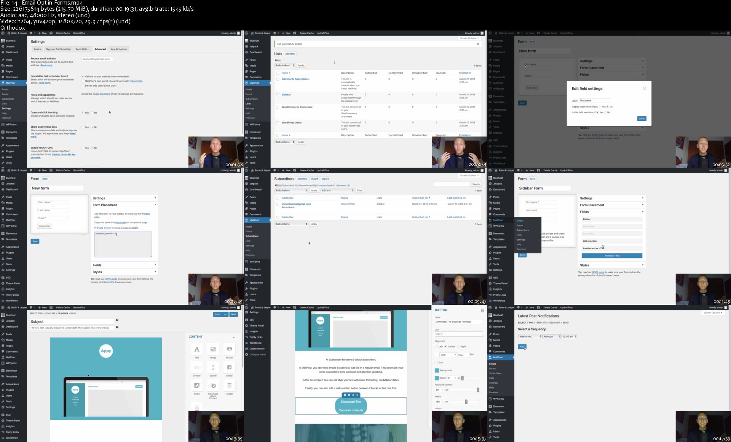Open Wordfence sidebar item in 00:11:43 frame
Screen dimensions: 731x442
pyautogui.click(x=501, y=301)
